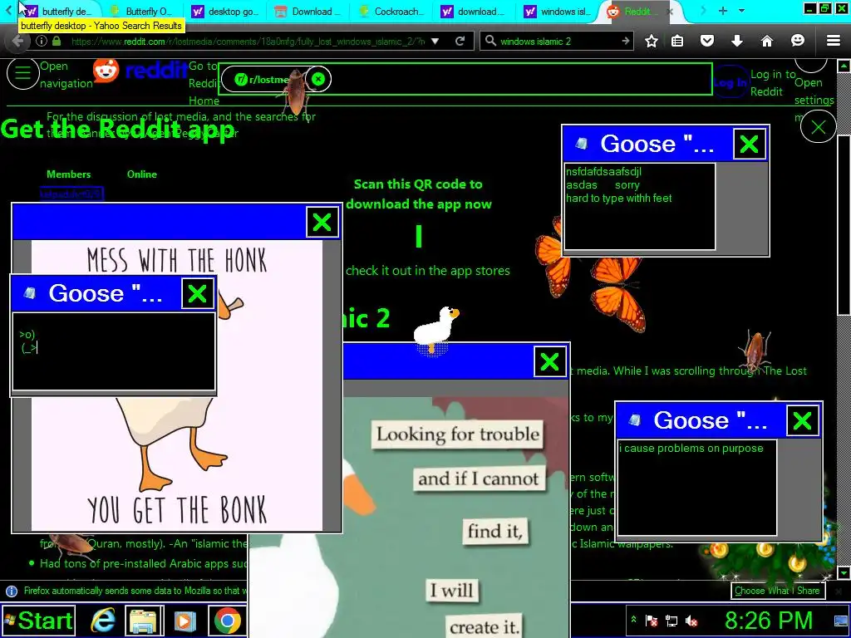Click the white goose on the desktop
The width and height of the screenshot is (851, 638).
pos(435,329)
